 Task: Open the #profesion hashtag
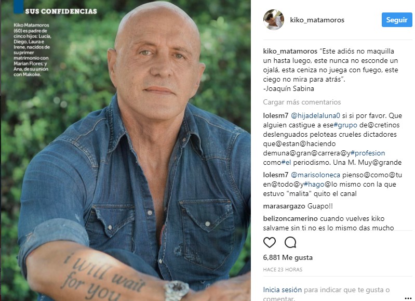(x=368, y=153)
